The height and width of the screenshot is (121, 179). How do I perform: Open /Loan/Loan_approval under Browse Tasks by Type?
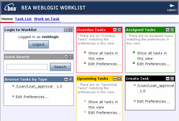point(39,86)
